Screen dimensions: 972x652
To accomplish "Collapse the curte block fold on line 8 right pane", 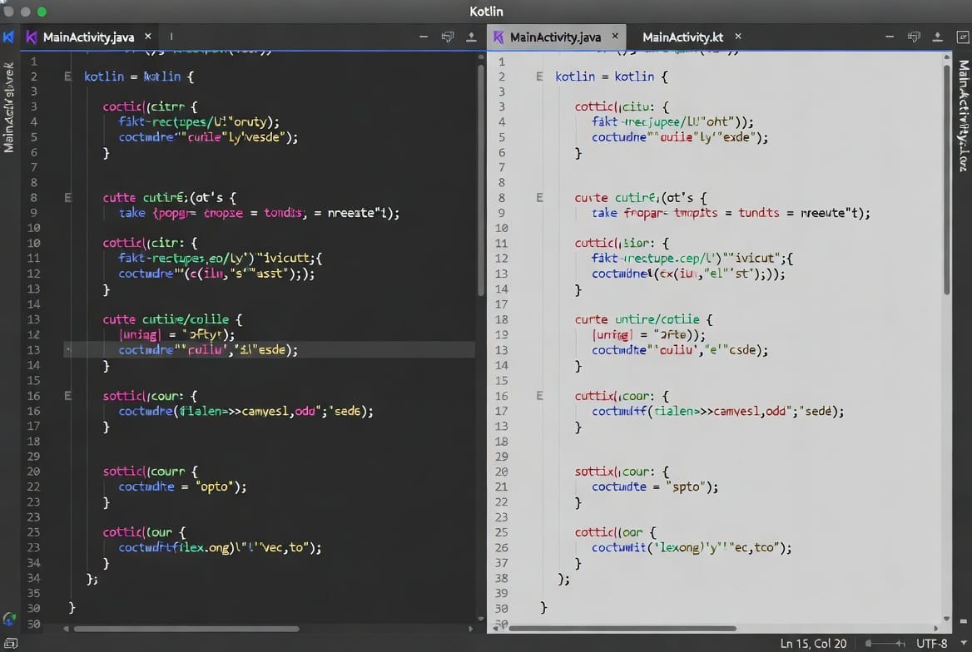I will [539, 197].
